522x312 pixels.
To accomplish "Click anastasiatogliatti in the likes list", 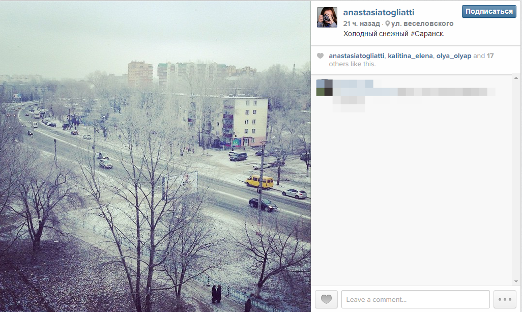I will [356, 56].
